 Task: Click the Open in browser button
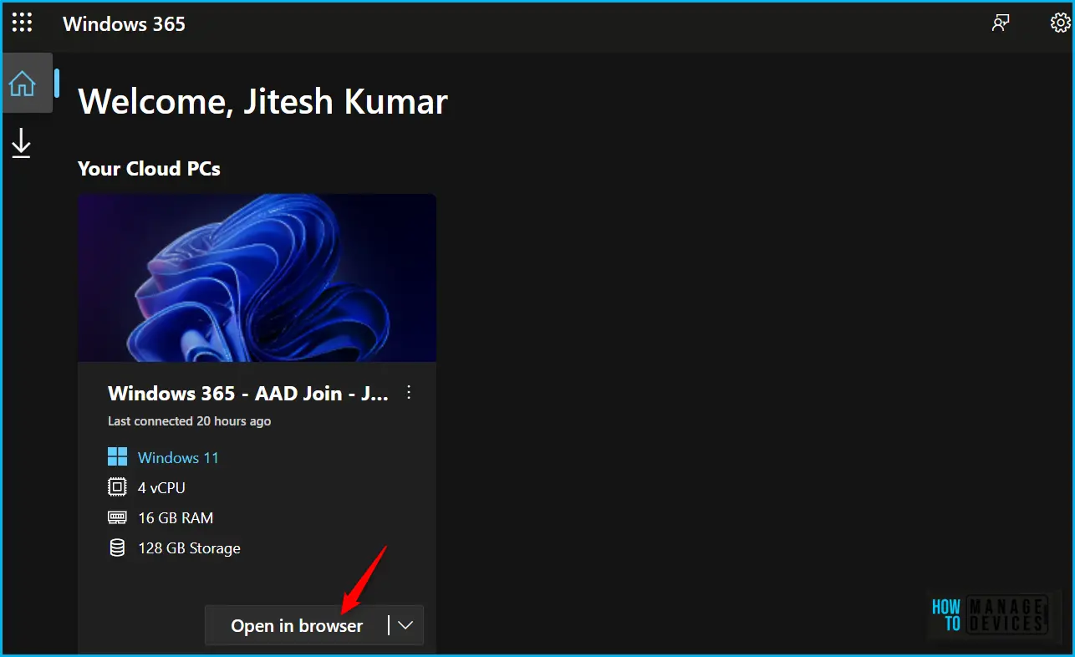[297, 625]
